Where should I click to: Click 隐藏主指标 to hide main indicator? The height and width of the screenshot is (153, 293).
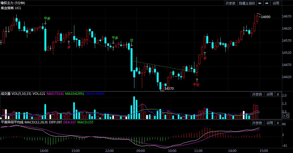(247, 3)
